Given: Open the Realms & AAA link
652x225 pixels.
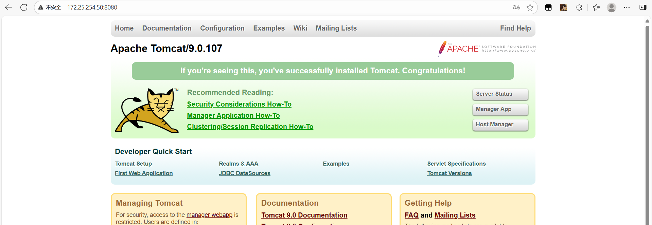Looking at the screenshot, I should pyautogui.click(x=239, y=164).
